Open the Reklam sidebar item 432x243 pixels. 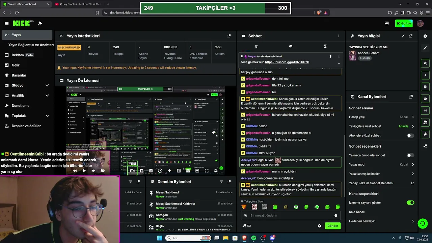click(x=28, y=55)
